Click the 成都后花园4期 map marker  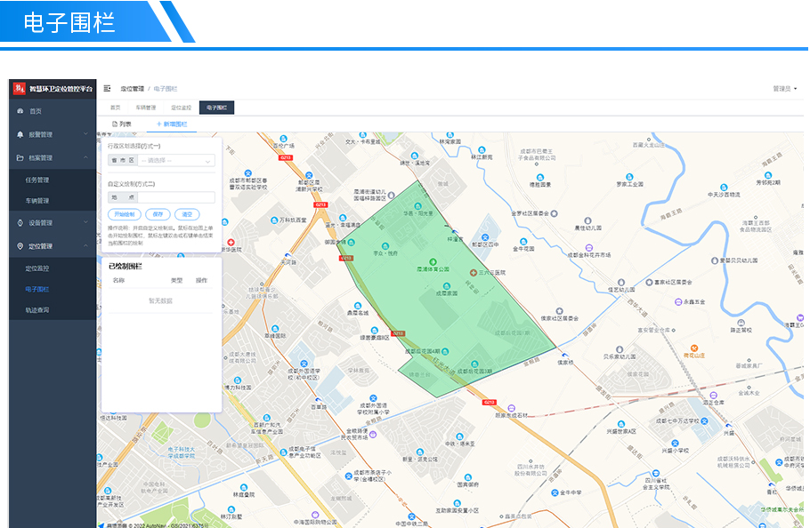[x=445, y=351]
